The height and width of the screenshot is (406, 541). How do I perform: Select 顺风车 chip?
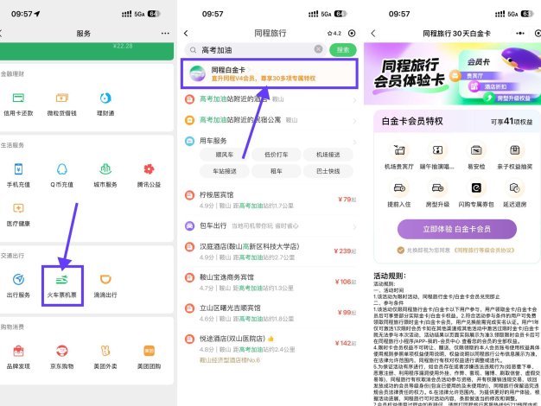[225, 155]
